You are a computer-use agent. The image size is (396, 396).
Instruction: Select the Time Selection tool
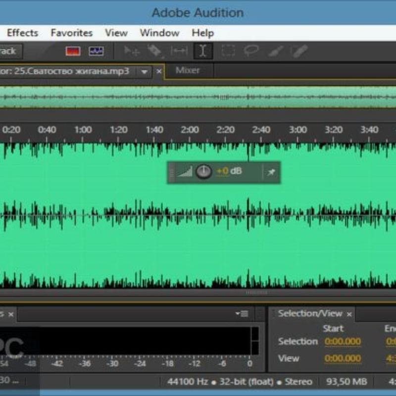pos(203,51)
